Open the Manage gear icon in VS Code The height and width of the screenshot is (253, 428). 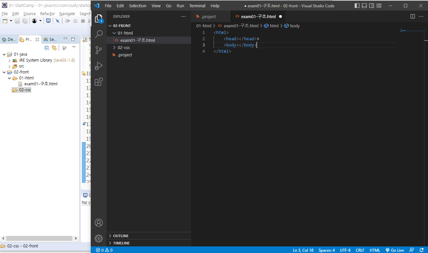pyautogui.click(x=99, y=239)
